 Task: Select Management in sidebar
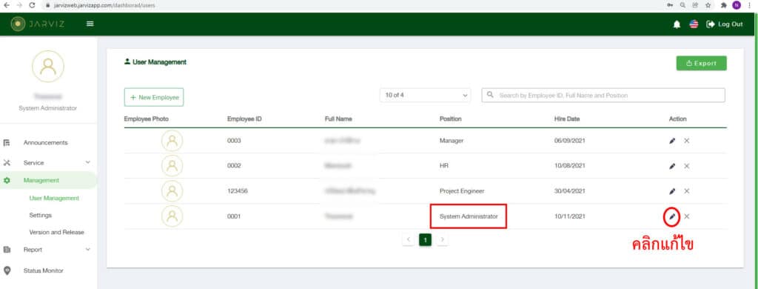[41, 180]
